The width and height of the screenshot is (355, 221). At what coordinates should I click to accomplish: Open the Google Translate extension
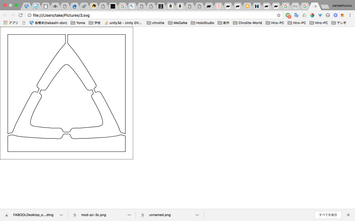[296, 15]
